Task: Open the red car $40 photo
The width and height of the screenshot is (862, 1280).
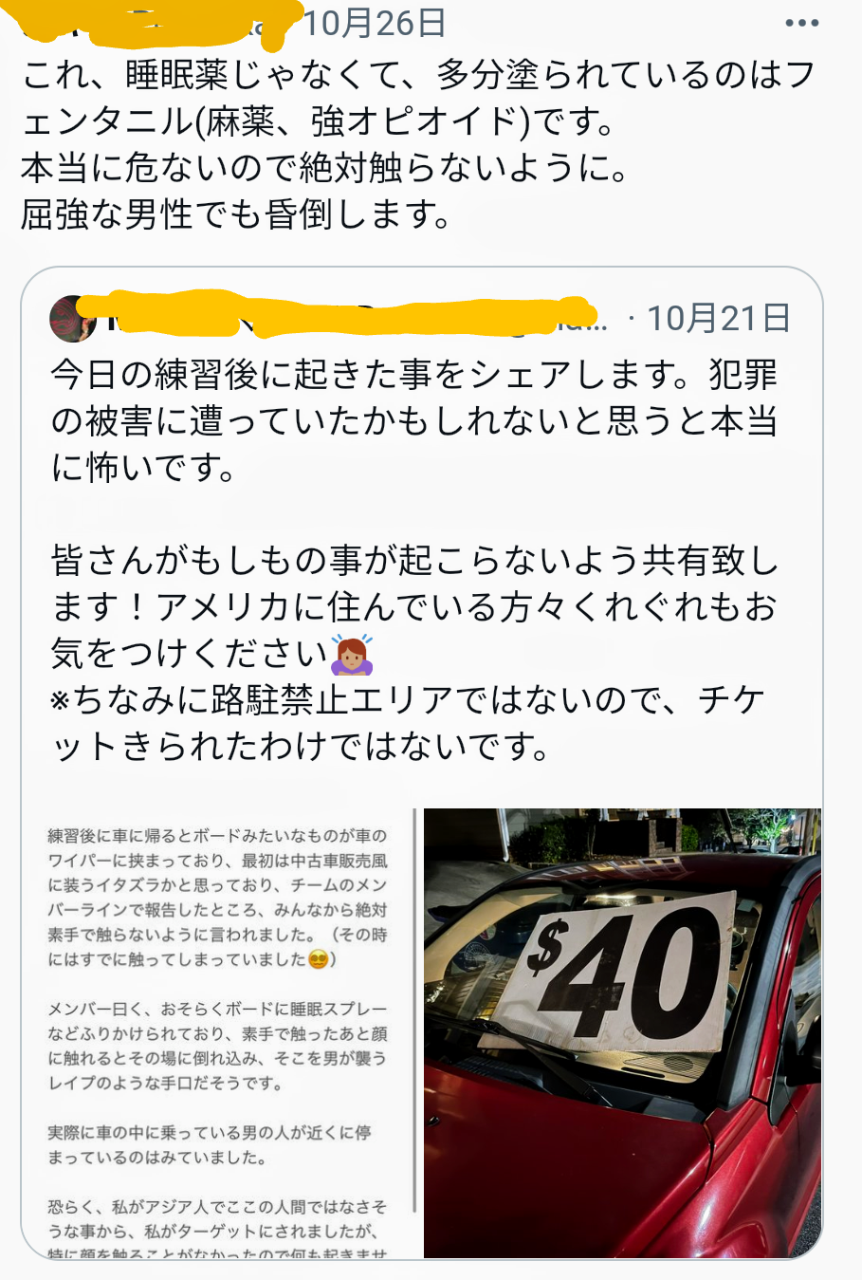Action: pos(622,1033)
